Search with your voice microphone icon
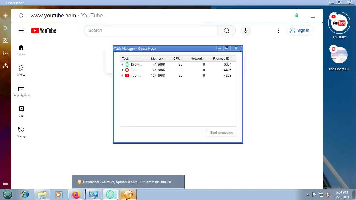 (x=245, y=31)
